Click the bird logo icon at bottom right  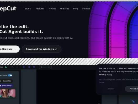tap(134, 102)
